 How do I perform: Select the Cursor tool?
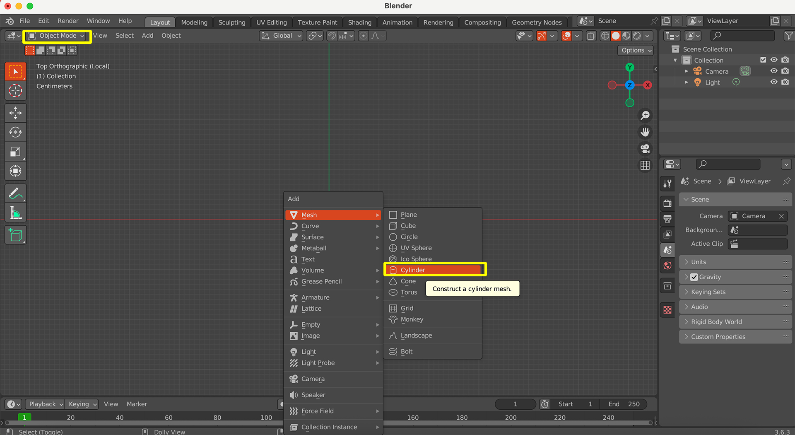[15, 90]
